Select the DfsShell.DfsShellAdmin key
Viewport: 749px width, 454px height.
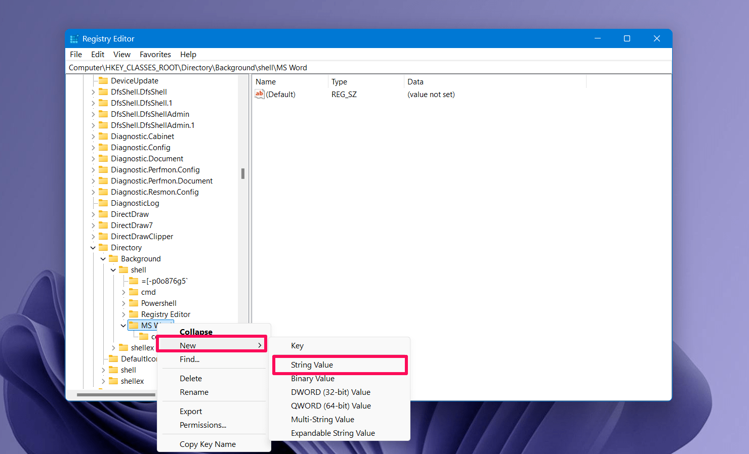[x=150, y=114]
